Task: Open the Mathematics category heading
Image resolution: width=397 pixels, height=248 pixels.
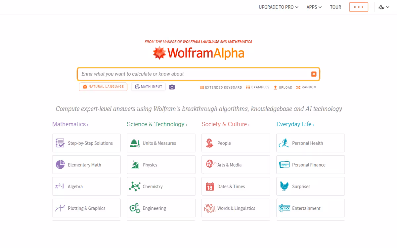Action: [70, 124]
